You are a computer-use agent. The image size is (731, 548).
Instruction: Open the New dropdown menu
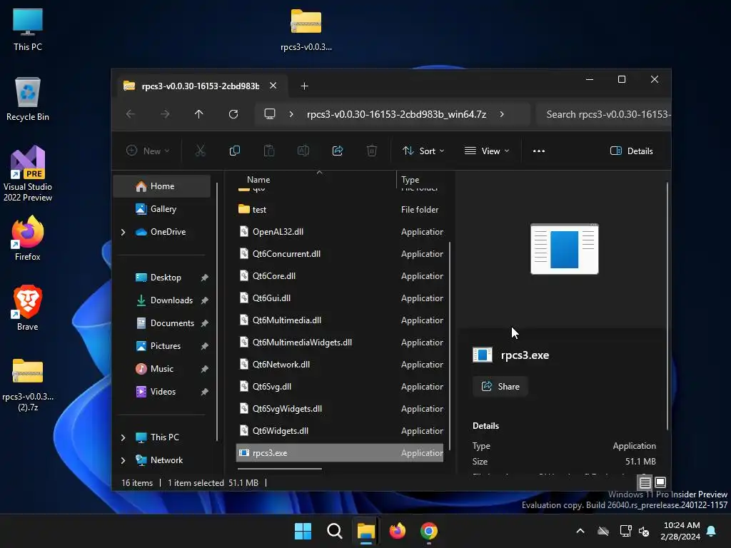click(148, 151)
